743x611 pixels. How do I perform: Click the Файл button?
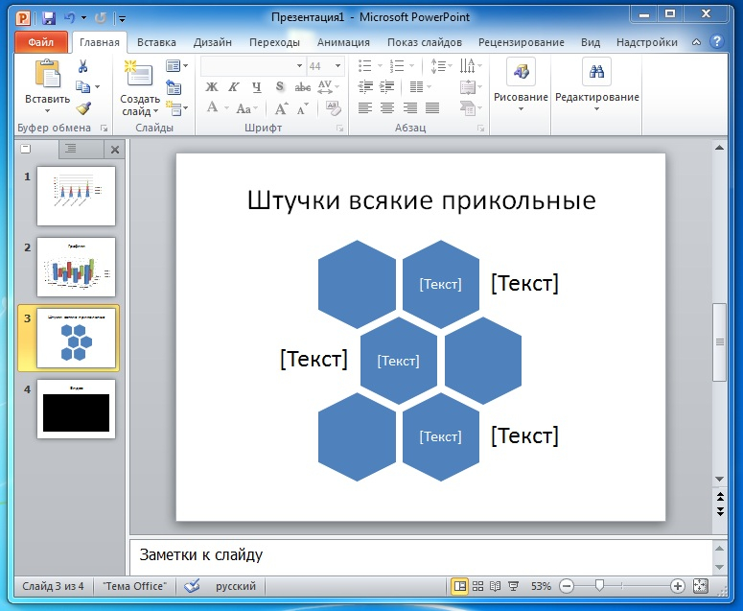coord(41,42)
